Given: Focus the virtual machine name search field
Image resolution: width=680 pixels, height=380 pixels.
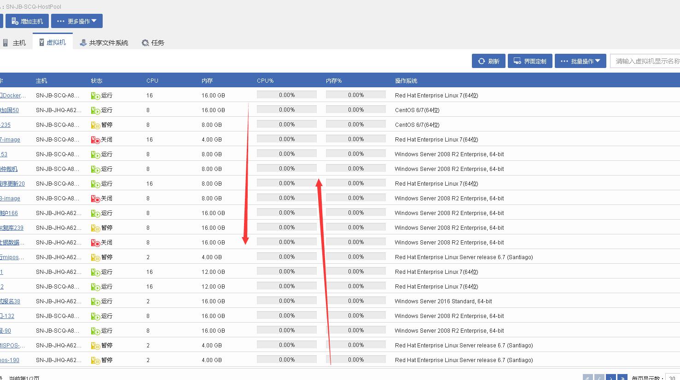Looking at the screenshot, I should [x=645, y=61].
